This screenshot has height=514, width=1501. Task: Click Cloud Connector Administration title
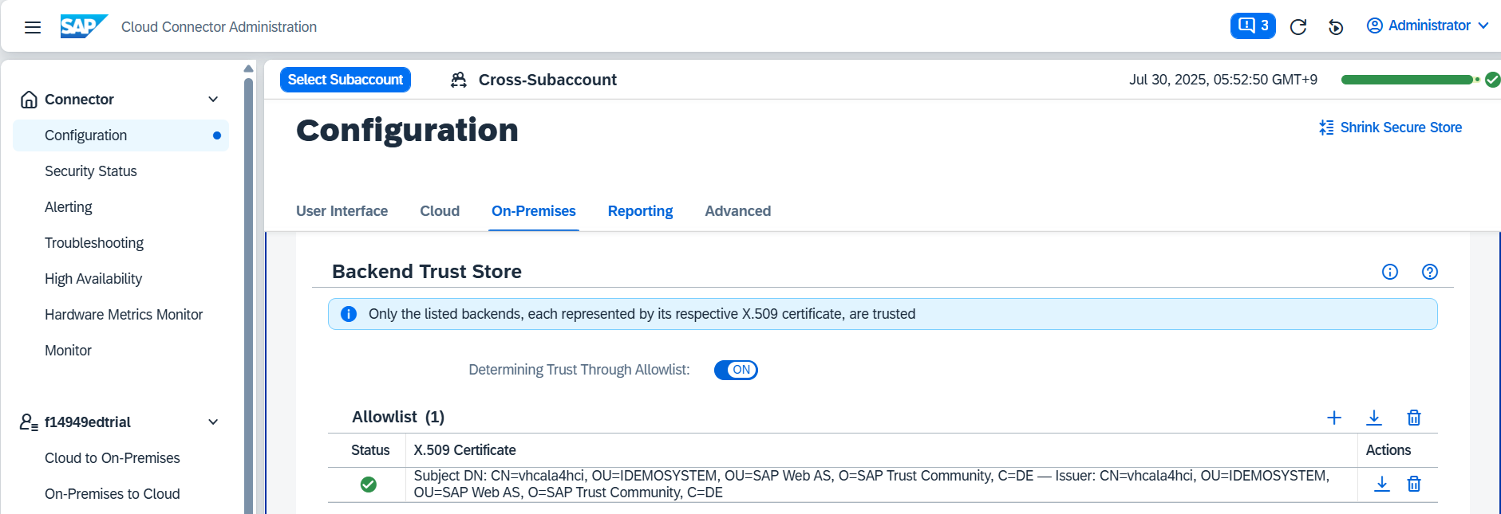point(219,27)
